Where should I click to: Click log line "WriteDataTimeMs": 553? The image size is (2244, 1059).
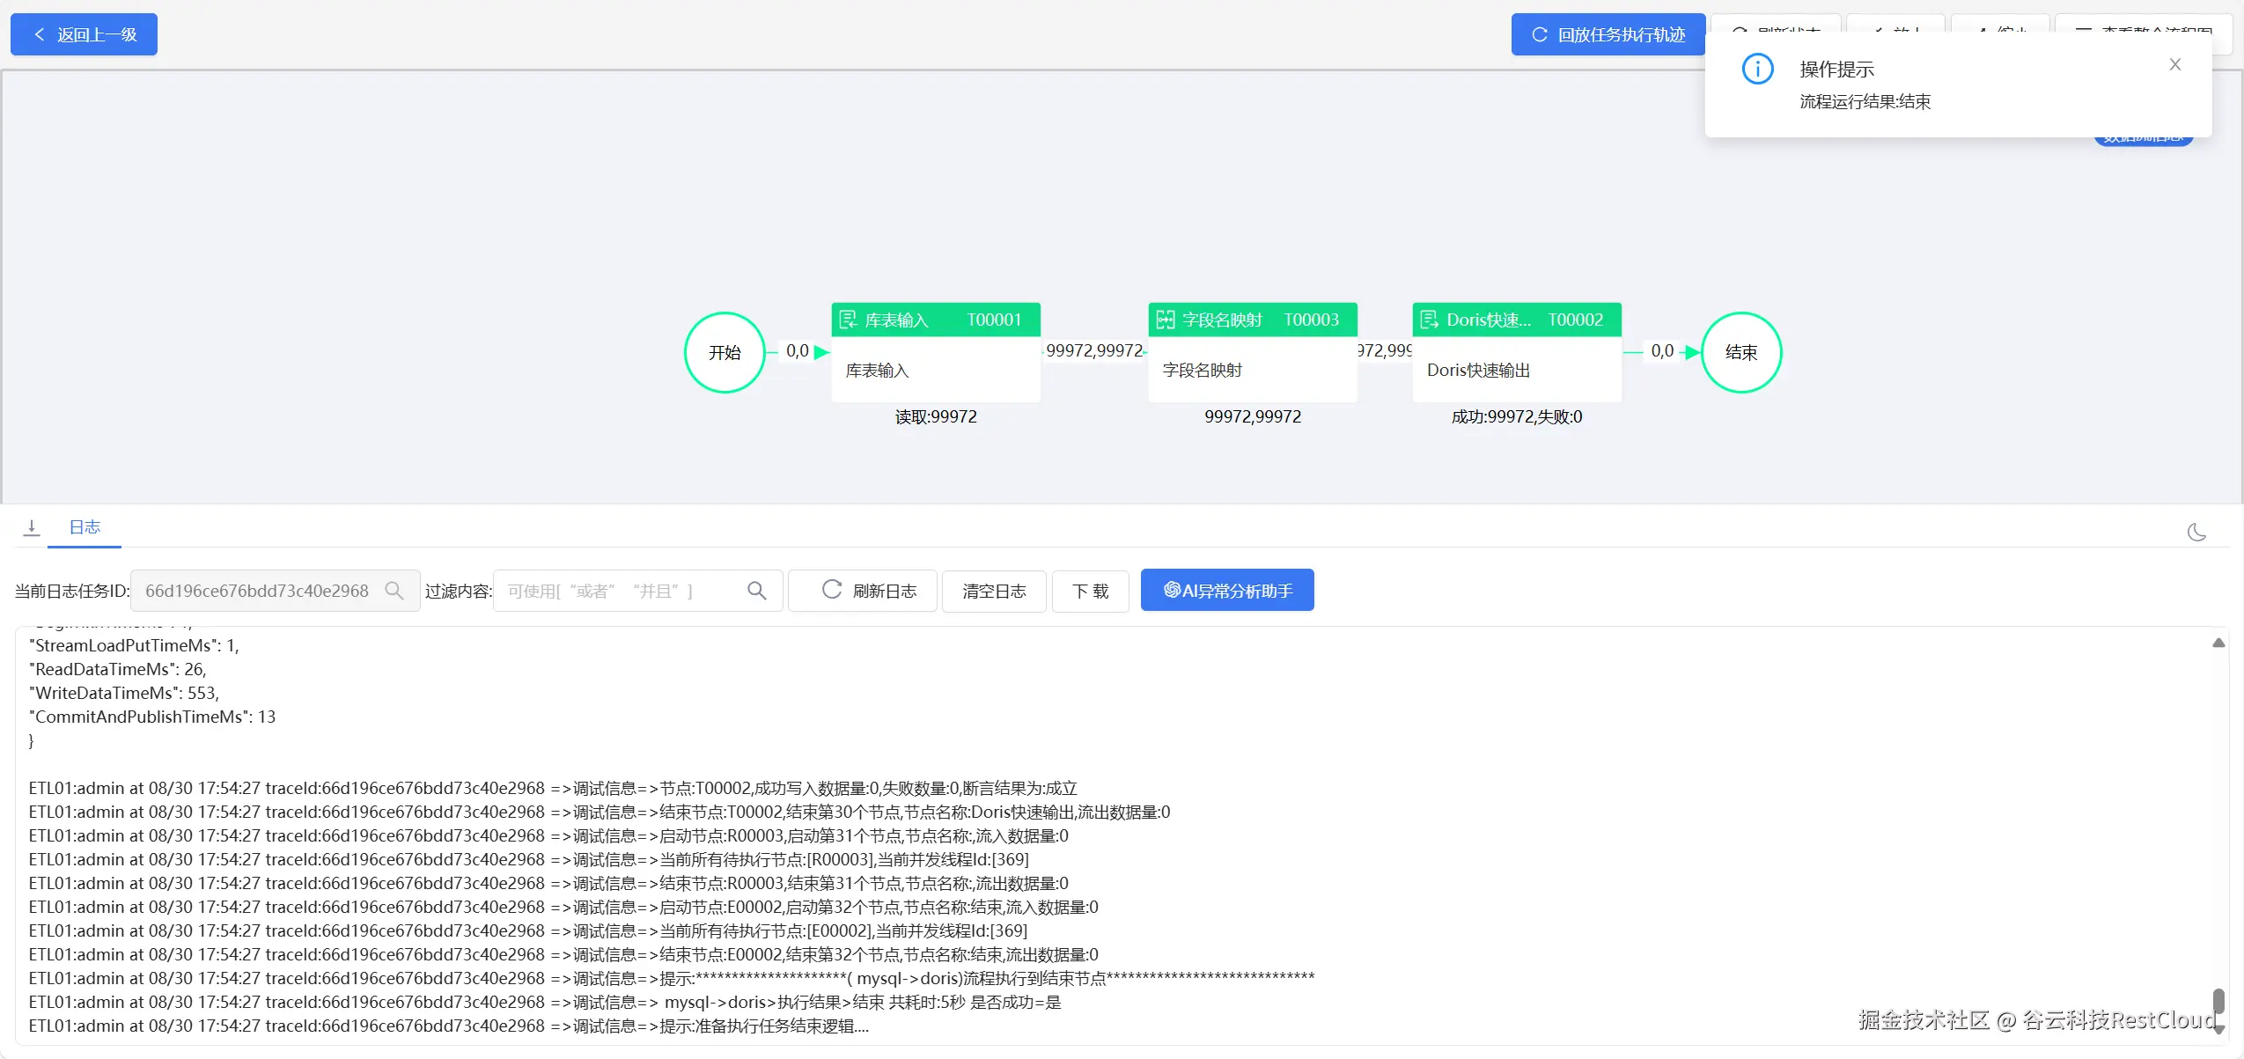124,693
